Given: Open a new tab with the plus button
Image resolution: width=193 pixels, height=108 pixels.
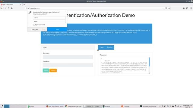Looking at the screenshot, I should coord(24,4).
